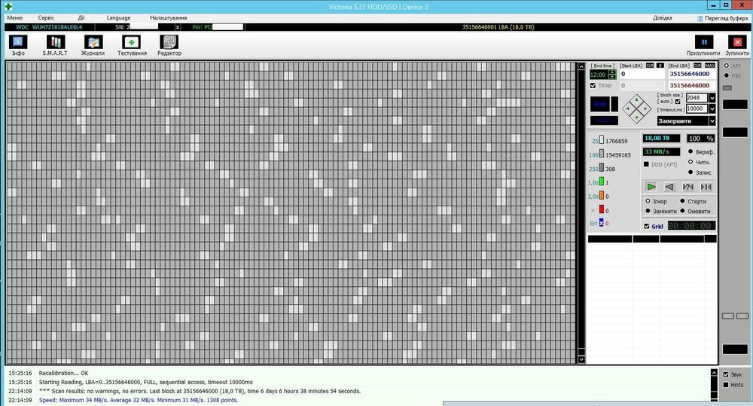This screenshot has height=406, width=753.
Task: Click the left arrow of navigation diamond
Action: (628, 109)
